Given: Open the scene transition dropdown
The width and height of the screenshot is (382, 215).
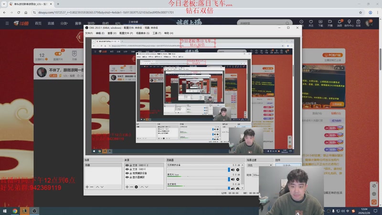Looking at the screenshot, I should (260, 165).
